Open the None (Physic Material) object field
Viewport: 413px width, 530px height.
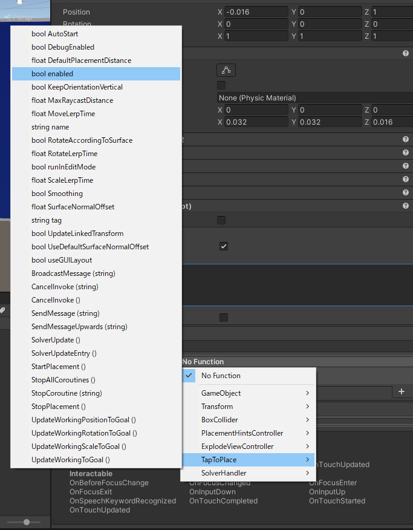314,98
